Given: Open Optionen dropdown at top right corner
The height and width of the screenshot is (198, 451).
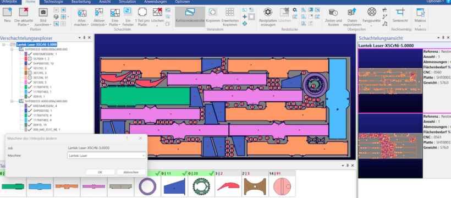Looking at the screenshot, I should point(435,2).
